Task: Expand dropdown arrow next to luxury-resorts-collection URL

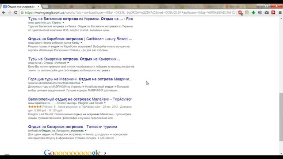Action: coord(81,43)
